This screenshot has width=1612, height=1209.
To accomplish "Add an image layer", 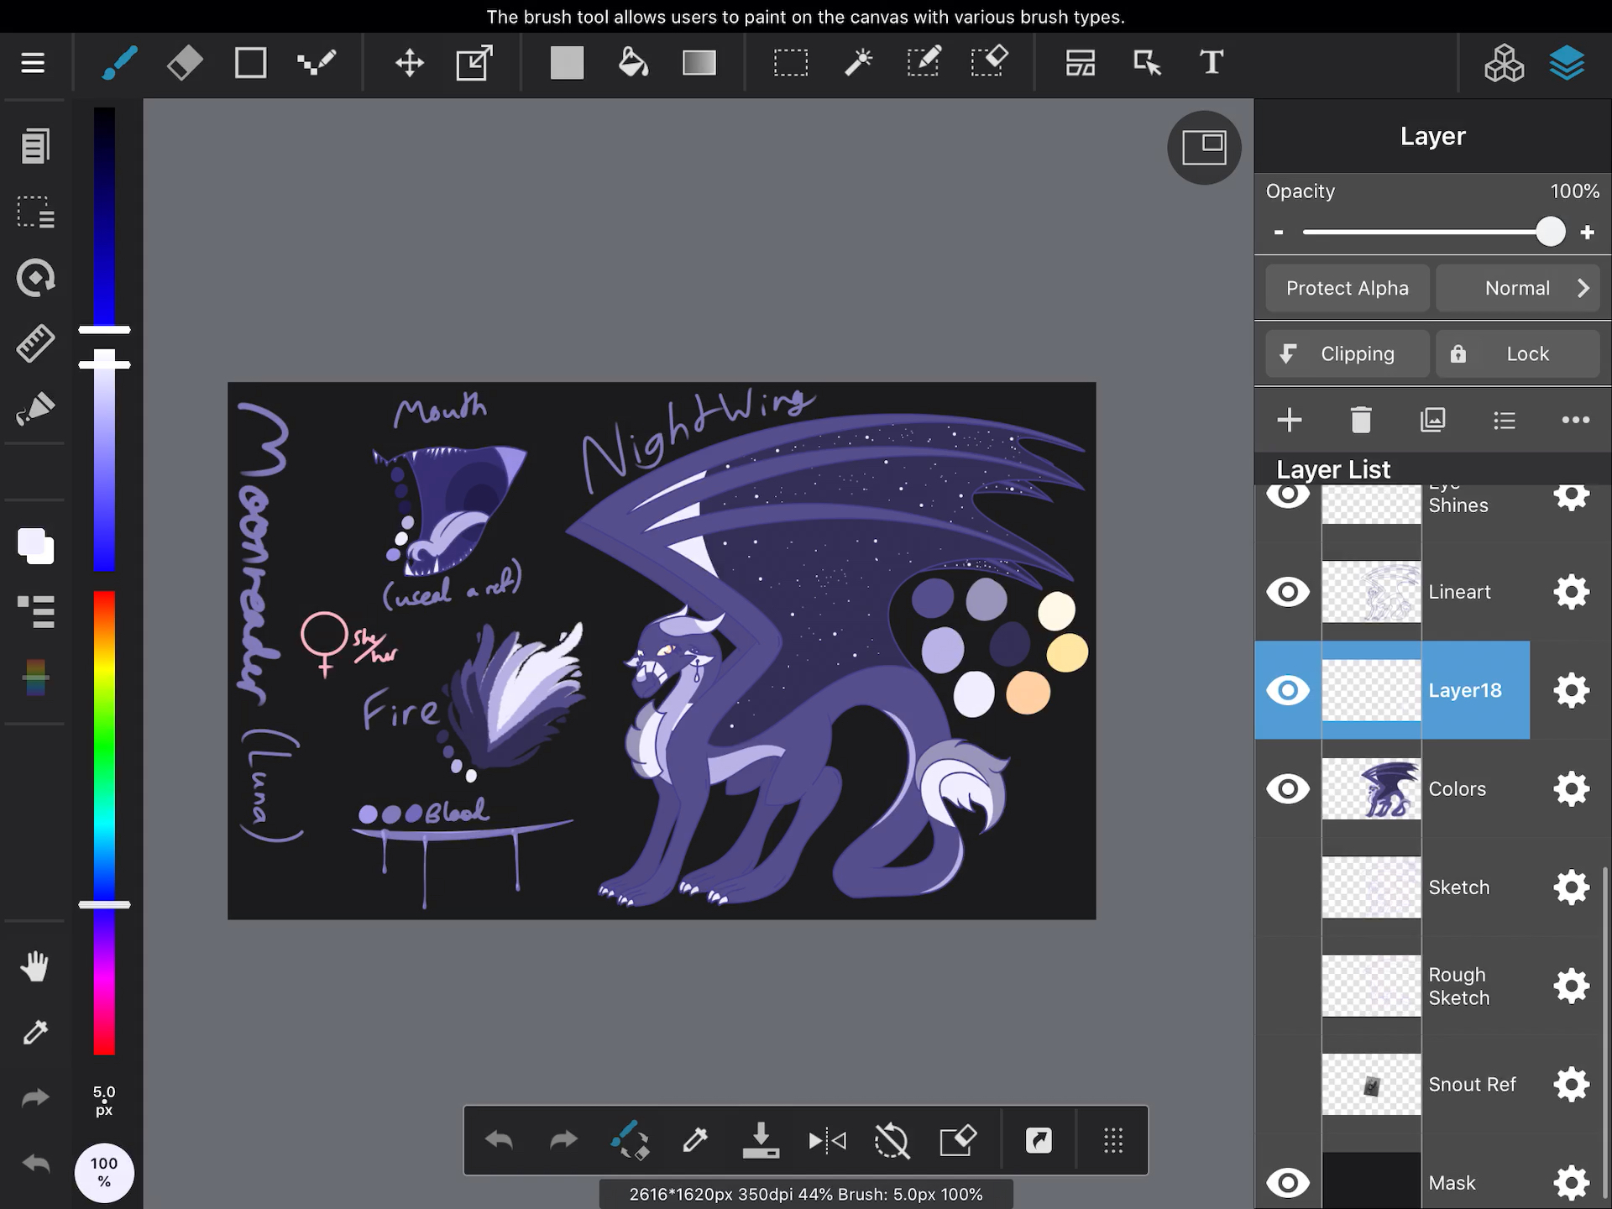I will coord(1432,420).
